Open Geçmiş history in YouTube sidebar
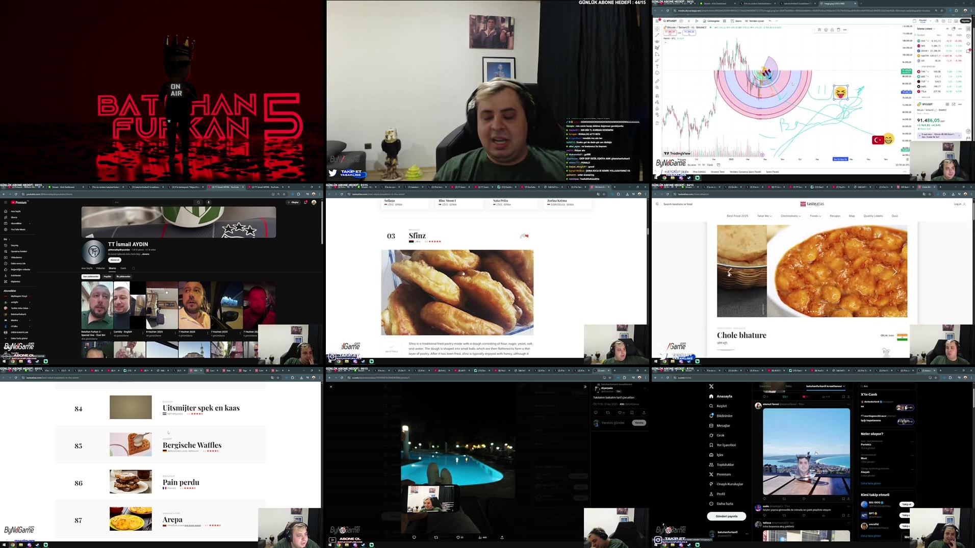The height and width of the screenshot is (548, 975). pos(10,245)
